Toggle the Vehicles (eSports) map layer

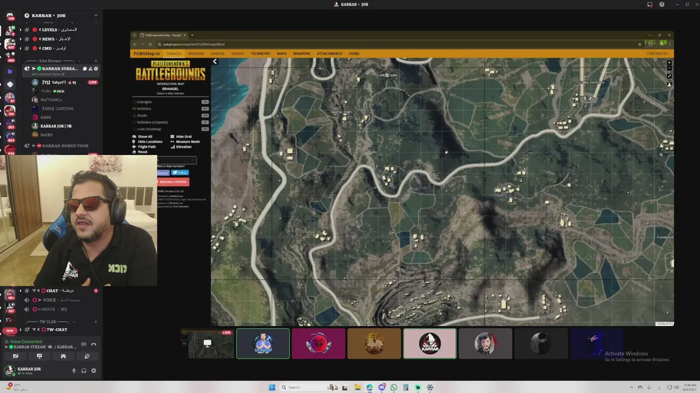click(171, 122)
